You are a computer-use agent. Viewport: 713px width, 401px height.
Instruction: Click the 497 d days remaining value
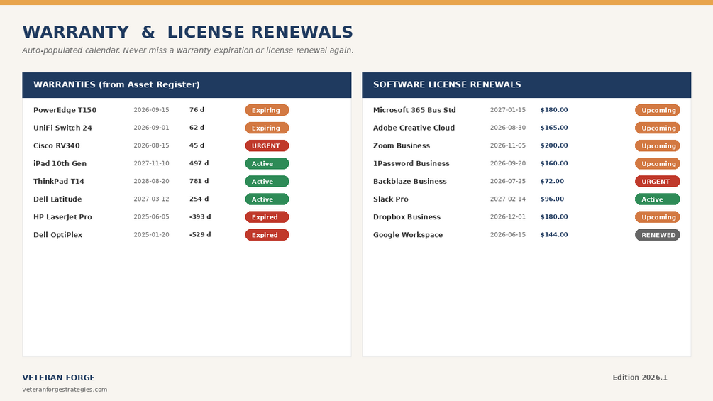pyautogui.click(x=199, y=163)
